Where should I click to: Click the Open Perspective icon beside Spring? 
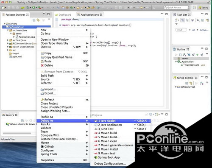coord(194,8)
